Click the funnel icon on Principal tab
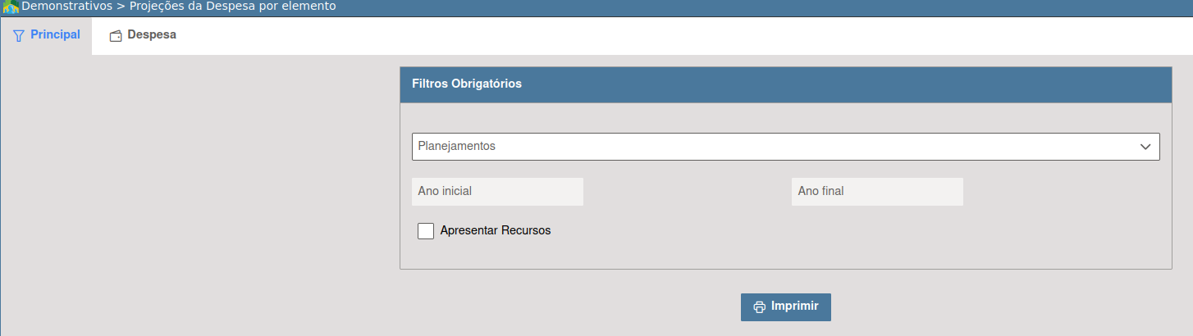This screenshot has width=1193, height=336. click(x=19, y=36)
